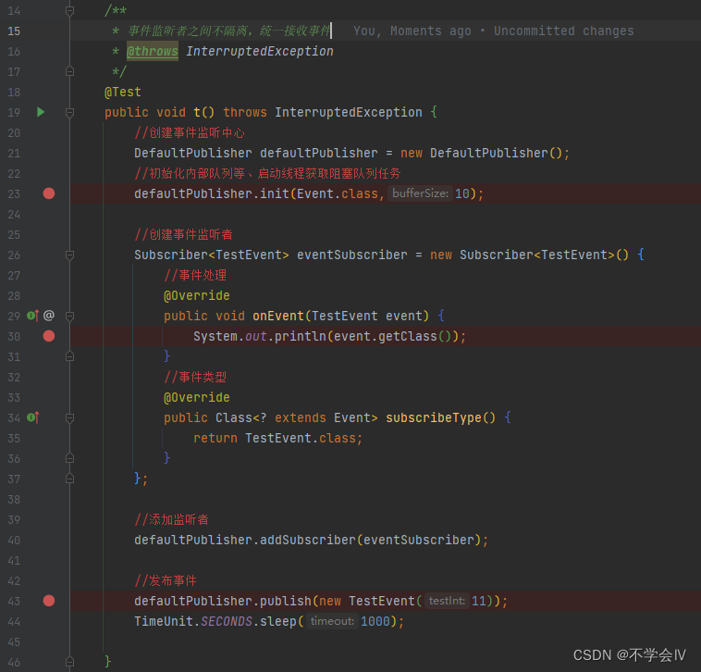Toggle breakpoint on line 30

pos(49,336)
